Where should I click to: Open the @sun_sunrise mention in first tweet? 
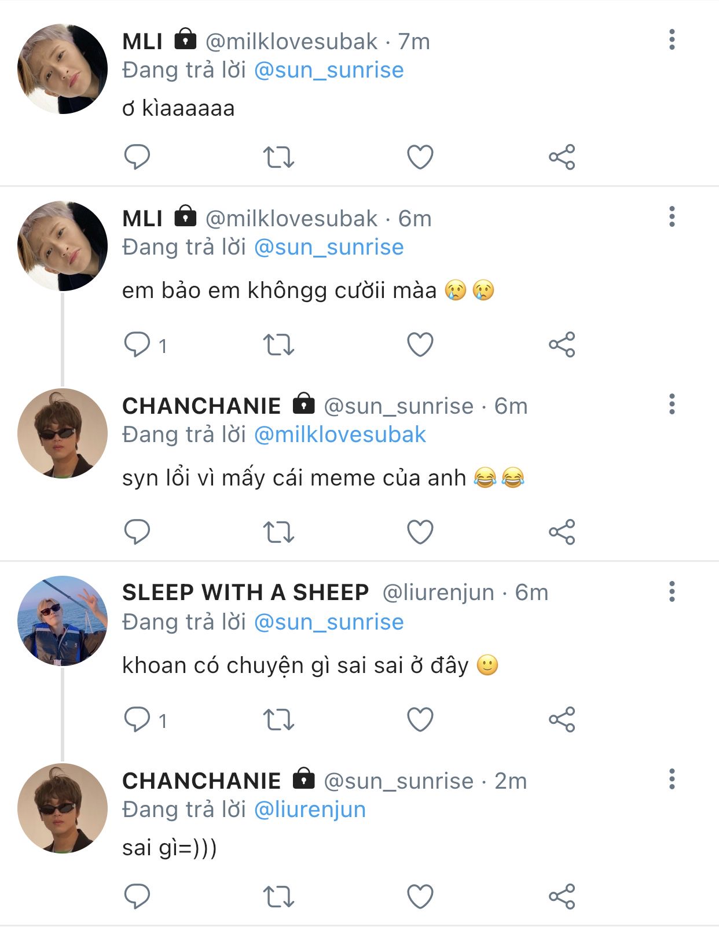tap(329, 70)
